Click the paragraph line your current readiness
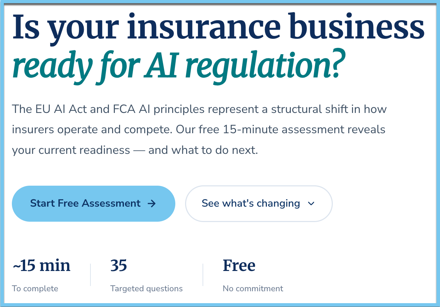This screenshot has width=440, height=307. pos(71,150)
